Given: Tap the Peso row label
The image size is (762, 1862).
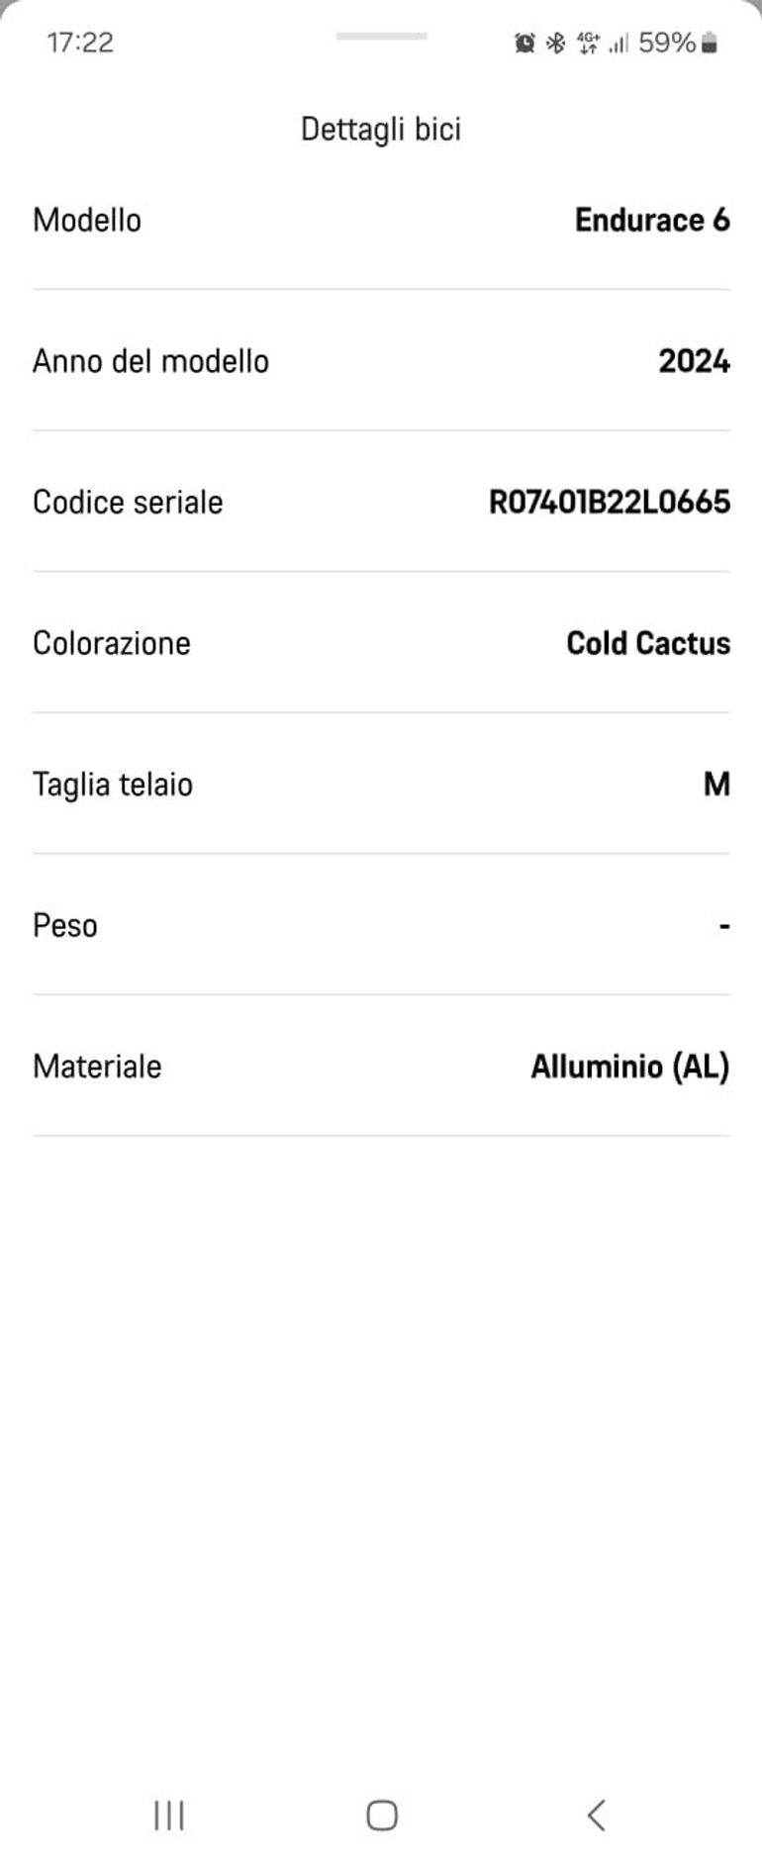Looking at the screenshot, I should click(x=65, y=925).
